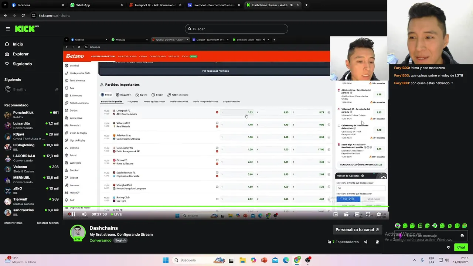Image resolution: width=473 pixels, height=266 pixels.
Task: Open a new browser tab
Action: tap(306, 5)
